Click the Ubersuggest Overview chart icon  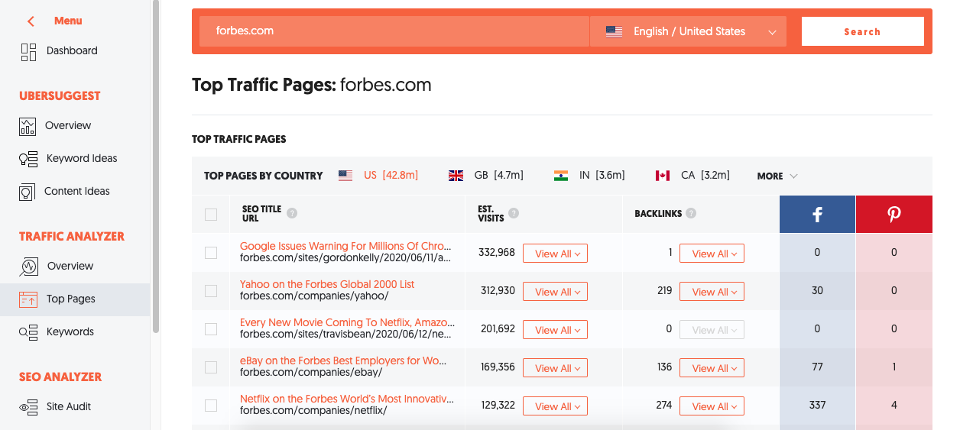(x=28, y=126)
